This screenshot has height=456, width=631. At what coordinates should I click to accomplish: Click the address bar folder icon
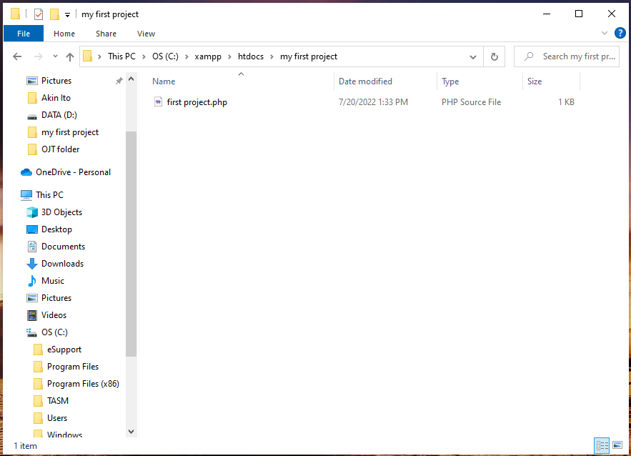click(x=88, y=56)
